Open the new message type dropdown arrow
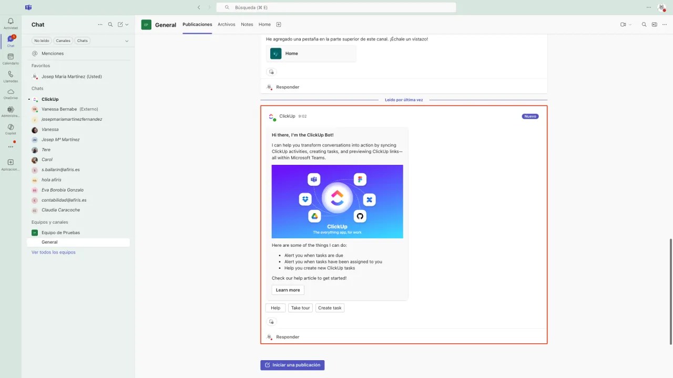 tap(126, 25)
